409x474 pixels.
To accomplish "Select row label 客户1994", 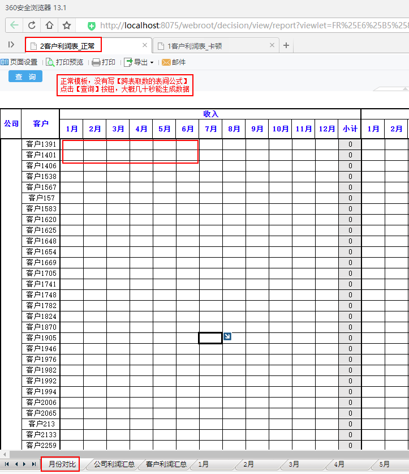I will coord(41,391).
